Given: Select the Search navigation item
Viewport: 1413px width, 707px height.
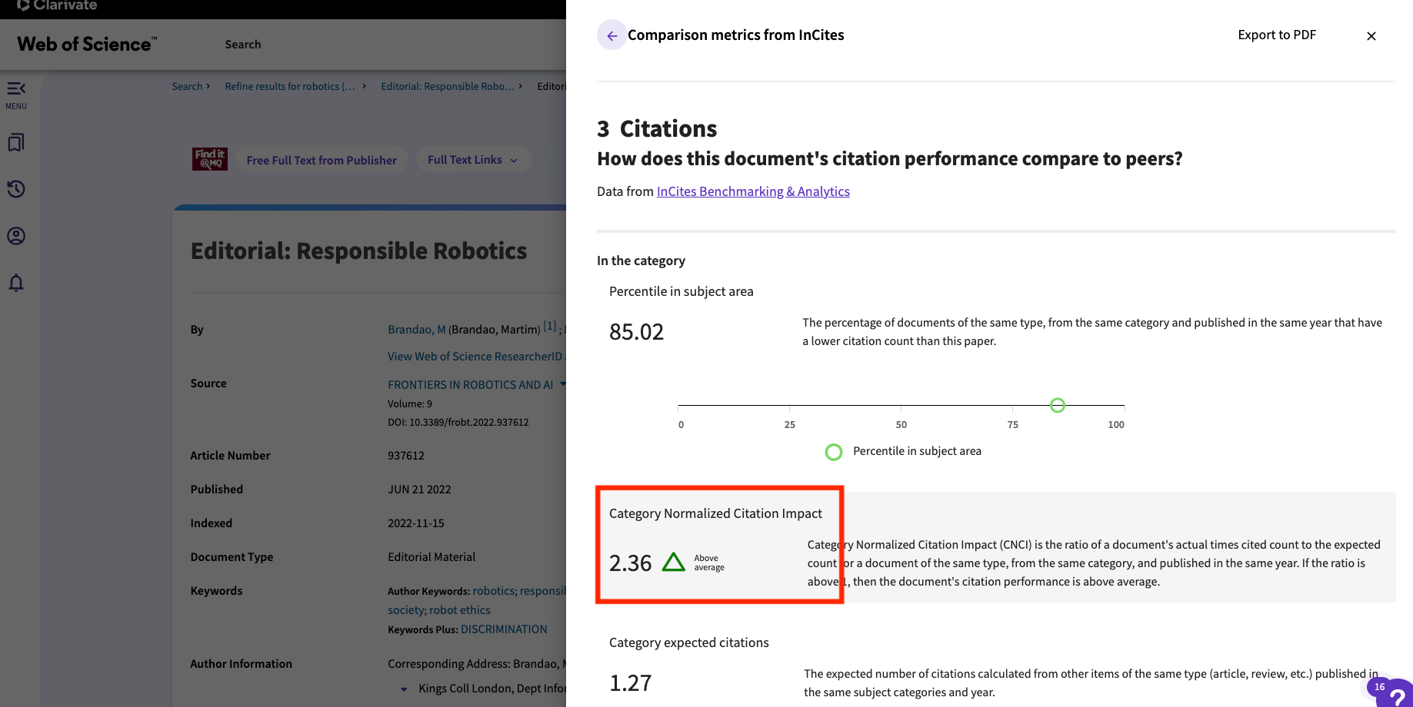Looking at the screenshot, I should coord(242,44).
